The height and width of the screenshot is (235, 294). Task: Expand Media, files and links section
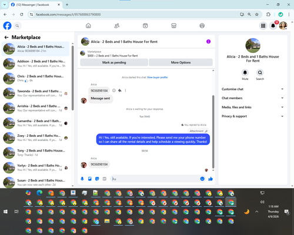(x=253, y=107)
